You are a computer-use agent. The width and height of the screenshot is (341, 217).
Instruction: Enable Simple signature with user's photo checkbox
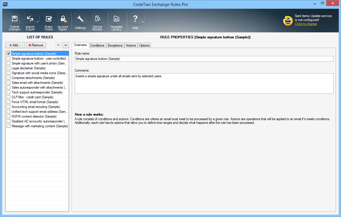9,63
